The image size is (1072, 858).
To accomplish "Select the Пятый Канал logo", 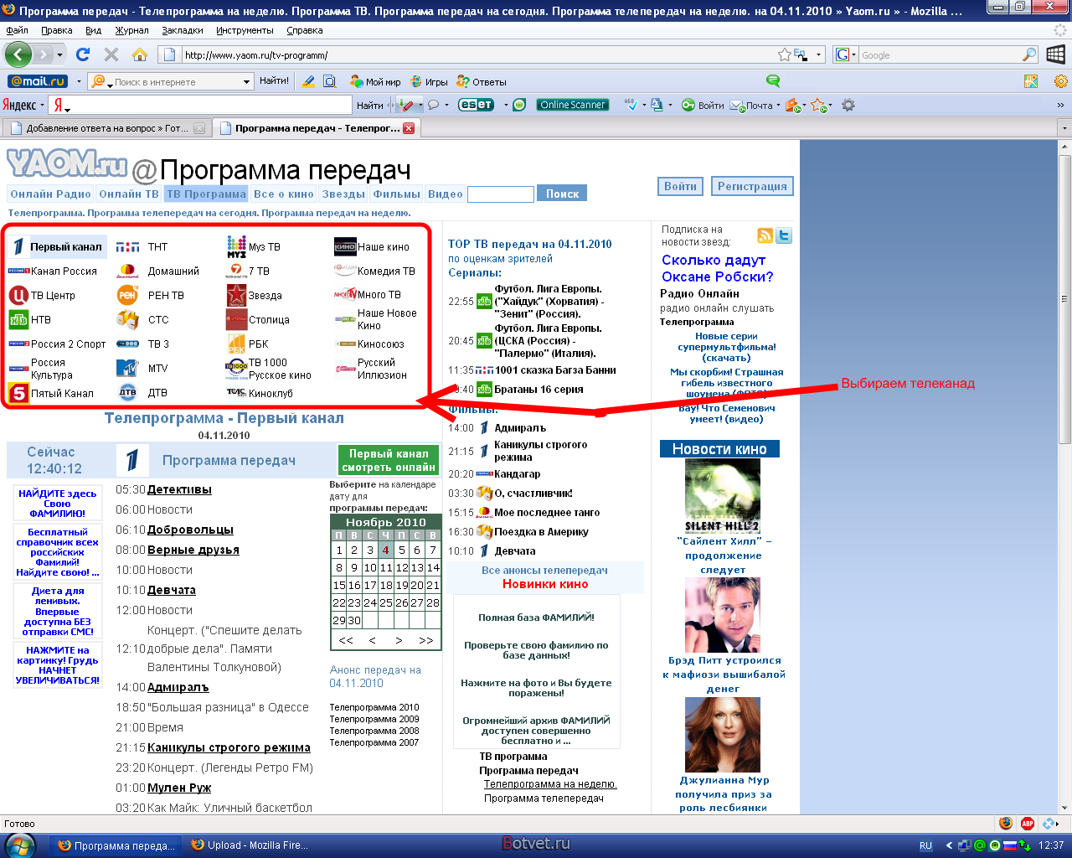I will 18,392.
